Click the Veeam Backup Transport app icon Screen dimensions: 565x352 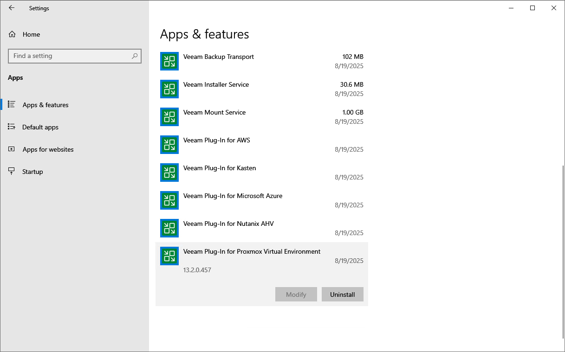pos(169,61)
